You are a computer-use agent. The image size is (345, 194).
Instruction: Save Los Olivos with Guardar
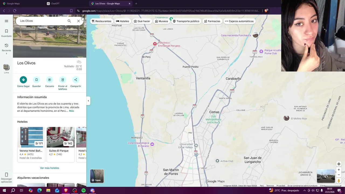[36, 82]
